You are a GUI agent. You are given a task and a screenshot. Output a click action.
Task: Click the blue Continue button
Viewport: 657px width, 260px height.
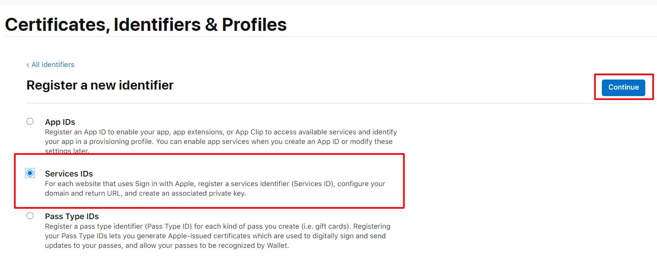tap(623, 87)
